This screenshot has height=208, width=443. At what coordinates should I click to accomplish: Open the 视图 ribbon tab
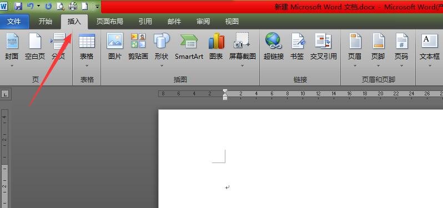tap(232, 22)
